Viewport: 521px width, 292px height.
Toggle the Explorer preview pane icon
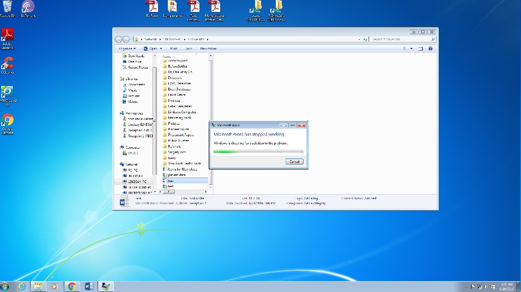click(x=420, y=48)
